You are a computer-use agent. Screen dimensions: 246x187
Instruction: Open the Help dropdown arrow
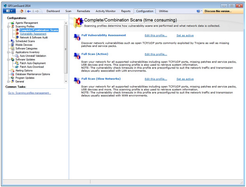pos(202,11)
